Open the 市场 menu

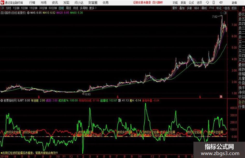(44, 3)
